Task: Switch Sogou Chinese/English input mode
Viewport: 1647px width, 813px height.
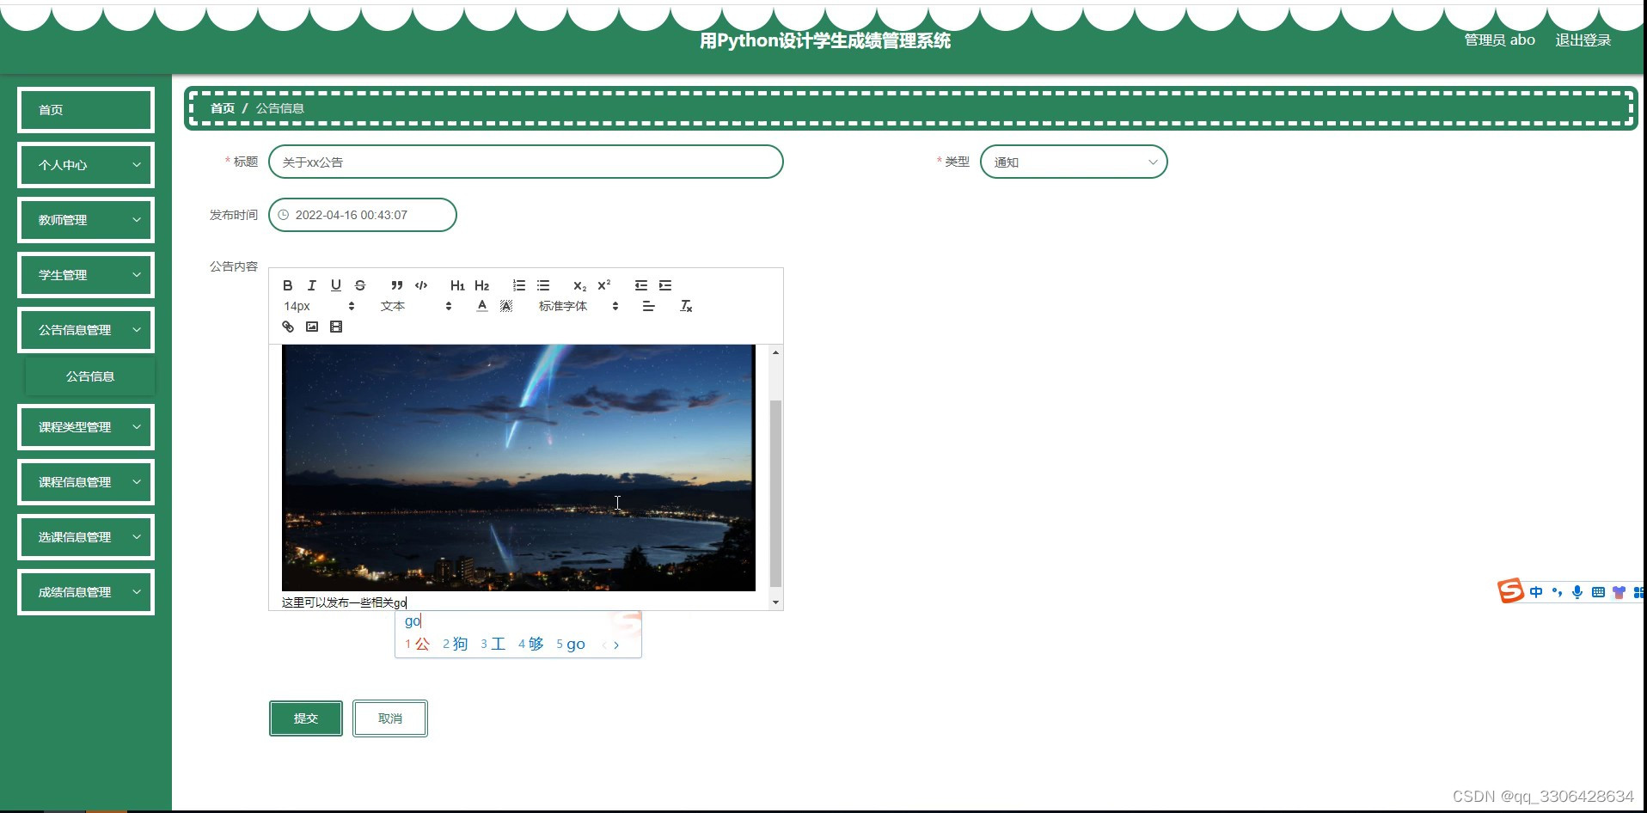Action: click(x=1536, y=592)
